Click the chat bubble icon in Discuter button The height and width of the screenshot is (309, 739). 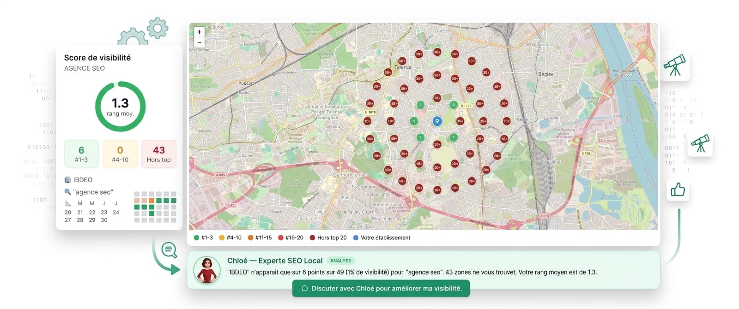point(304,288)
